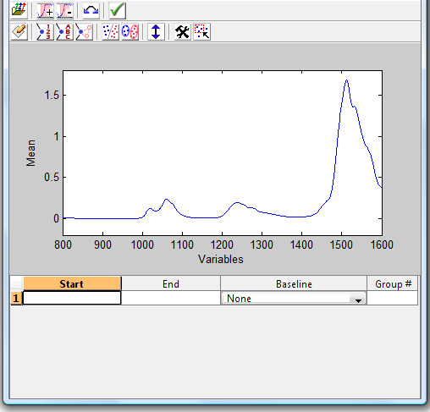Toggle ABC text labels on points
This screenshot has height=412, width=430.
click(x=65, y=31)
